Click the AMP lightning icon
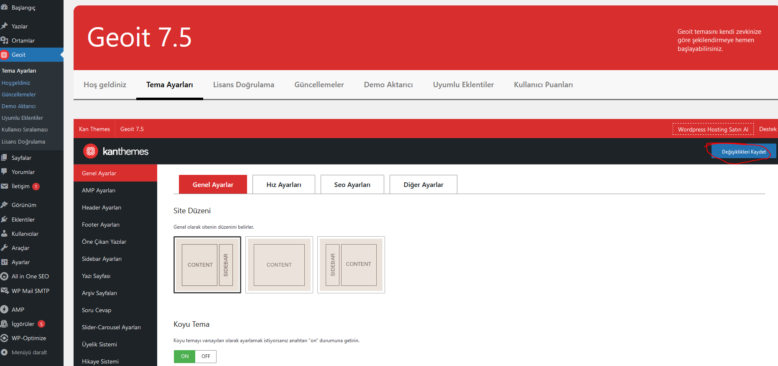Image resolution: width=778 pixels, height=366 pixels. click(x=4, y=309)
